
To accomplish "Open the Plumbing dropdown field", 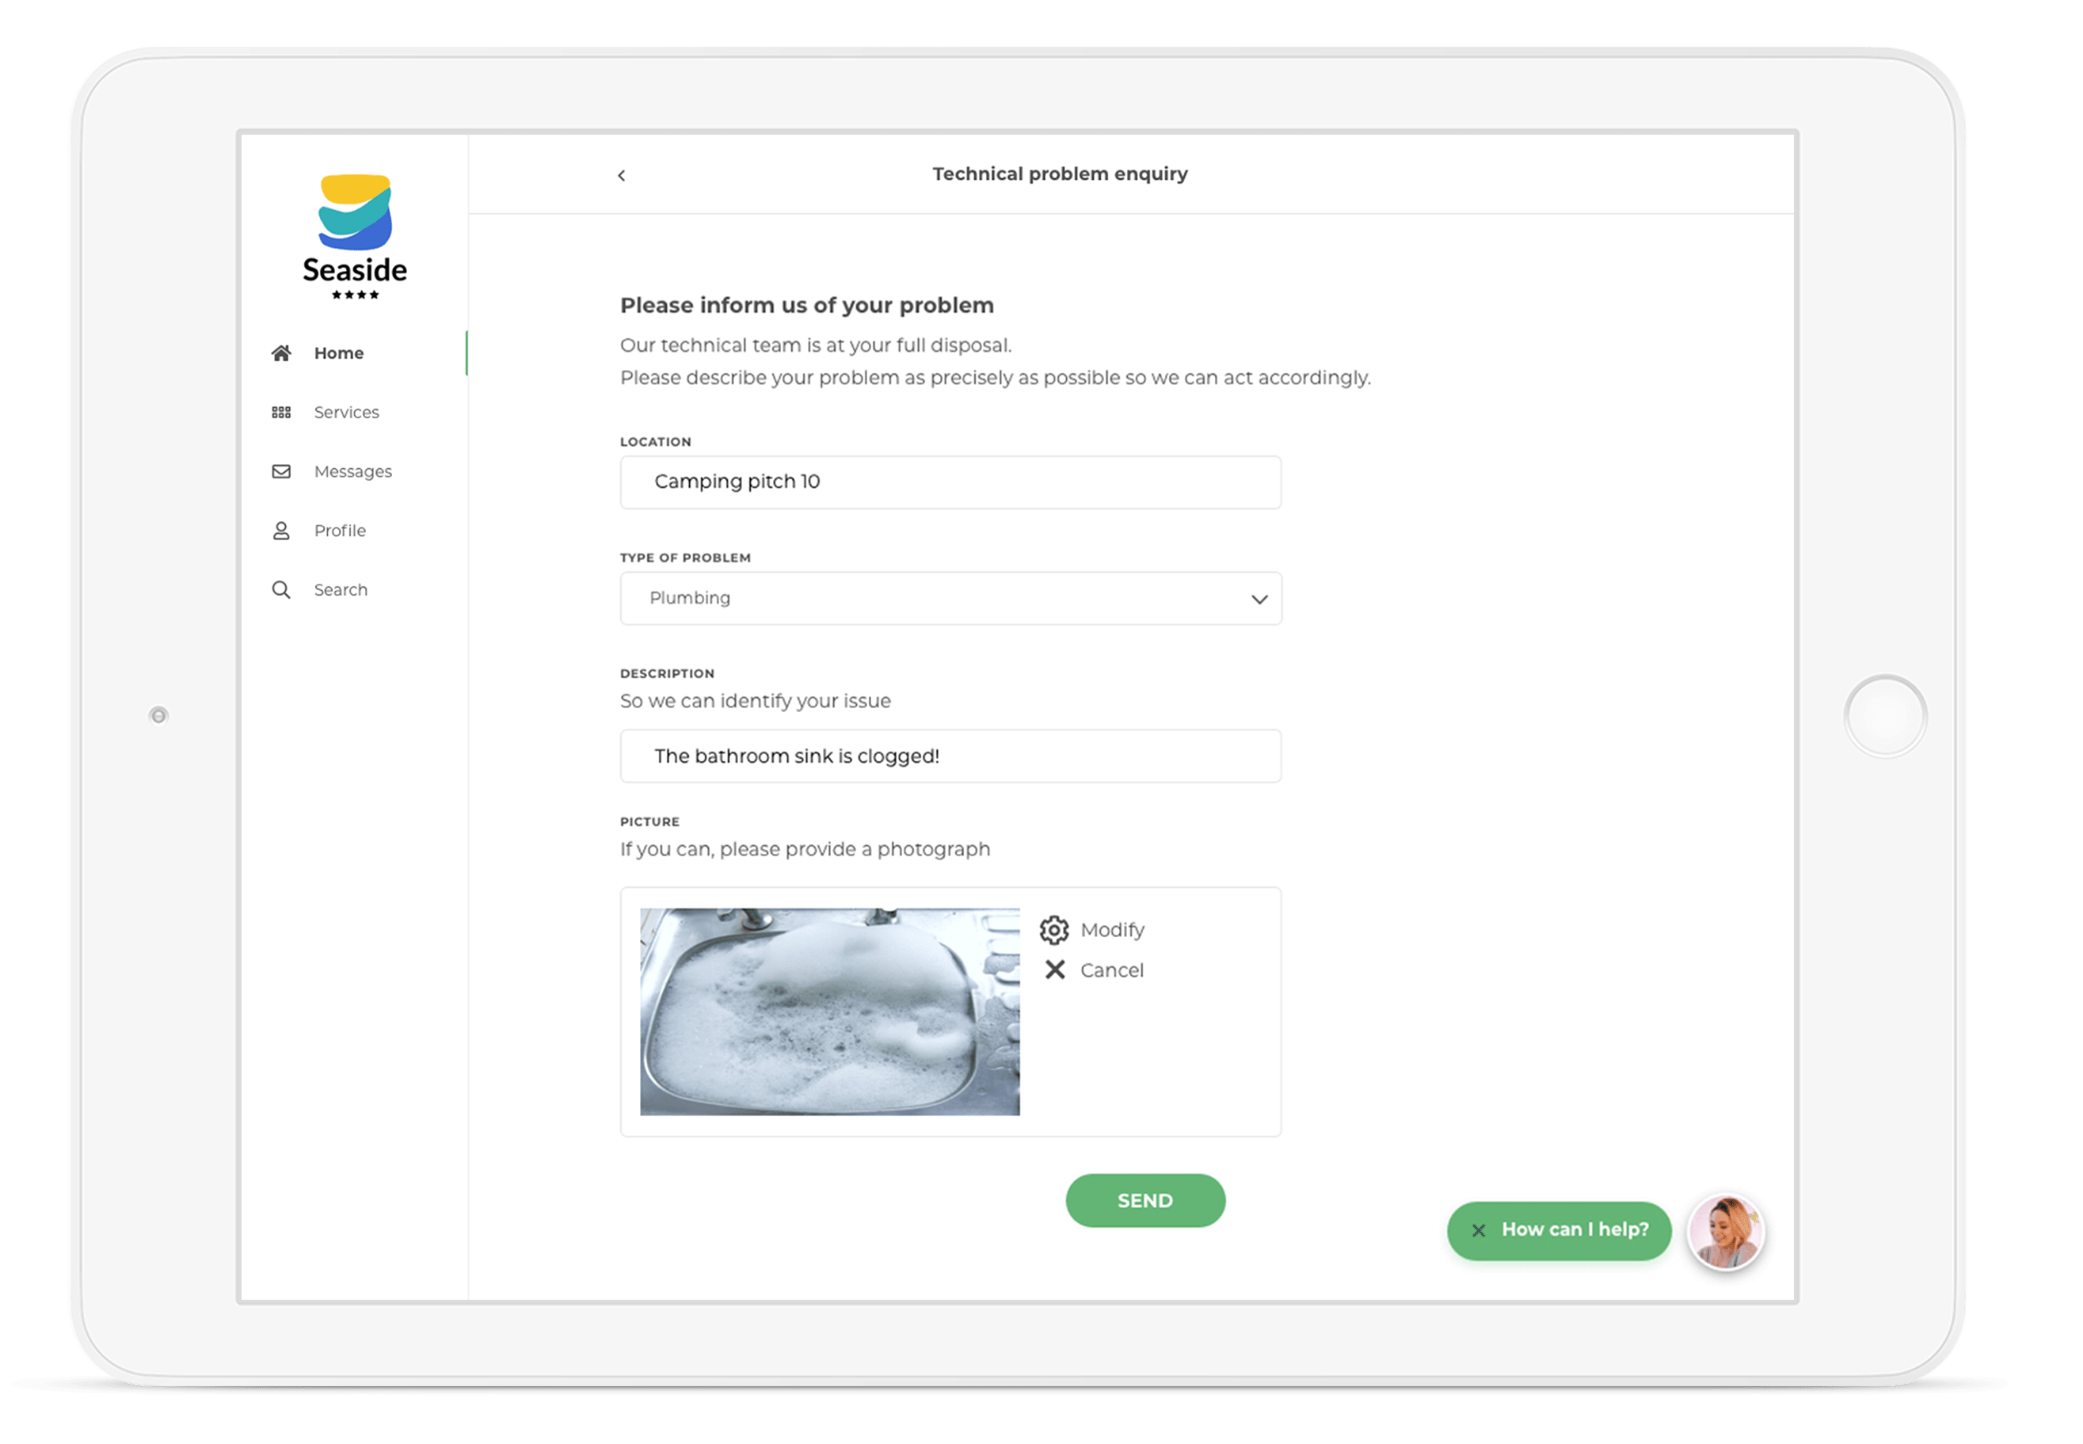I will (950, 598).
